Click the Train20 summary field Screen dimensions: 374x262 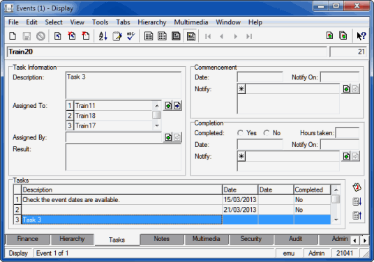[167, 52]
